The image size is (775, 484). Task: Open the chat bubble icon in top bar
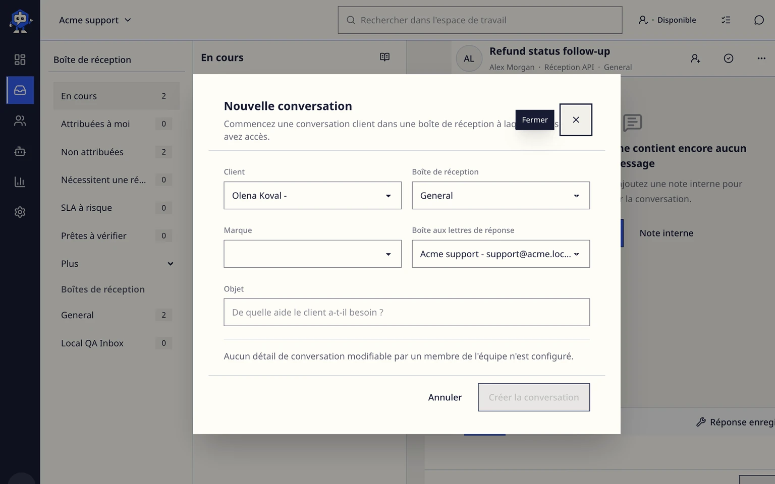point(759,20)
